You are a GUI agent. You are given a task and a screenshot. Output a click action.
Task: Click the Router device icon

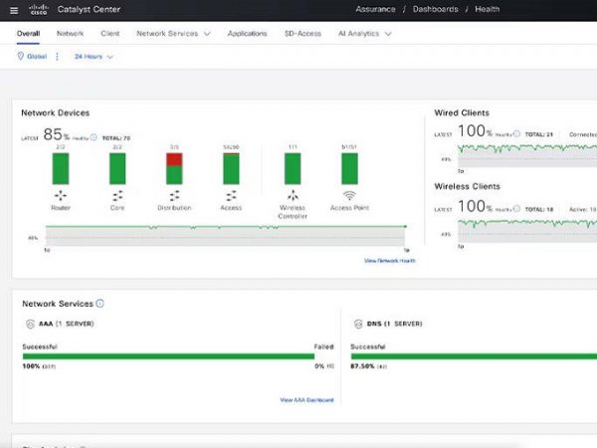pos(61,195)
